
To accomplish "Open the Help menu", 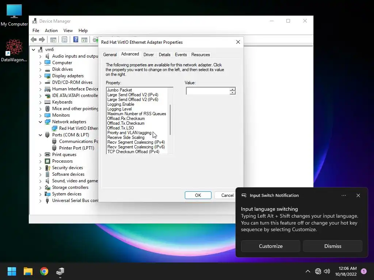I will [83, 31].
